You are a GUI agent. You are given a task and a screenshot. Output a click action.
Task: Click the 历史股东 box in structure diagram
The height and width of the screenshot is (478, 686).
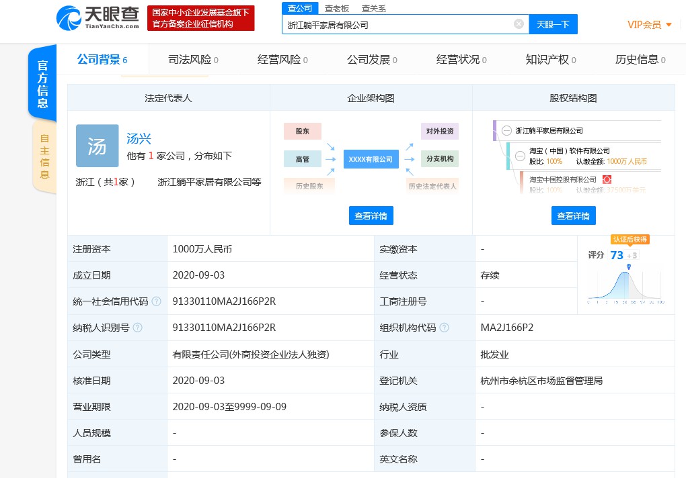point(309,186)
